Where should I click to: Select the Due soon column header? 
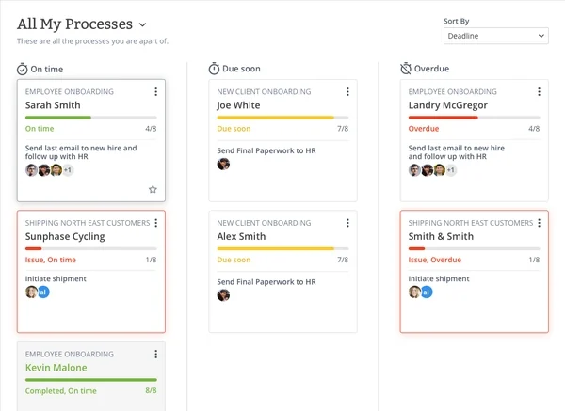coord(241,69)
